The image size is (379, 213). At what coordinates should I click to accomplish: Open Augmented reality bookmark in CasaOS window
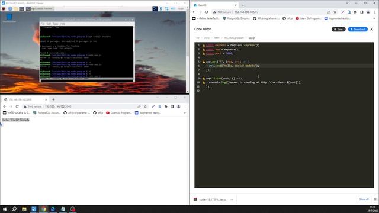pos(336,18)
